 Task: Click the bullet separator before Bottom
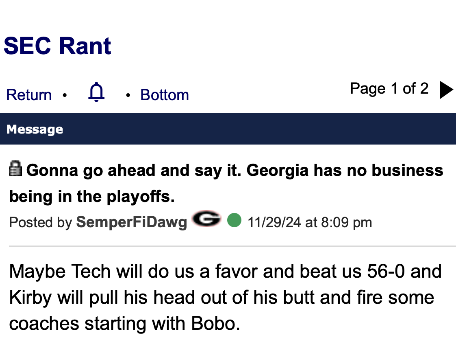(128, 96)
